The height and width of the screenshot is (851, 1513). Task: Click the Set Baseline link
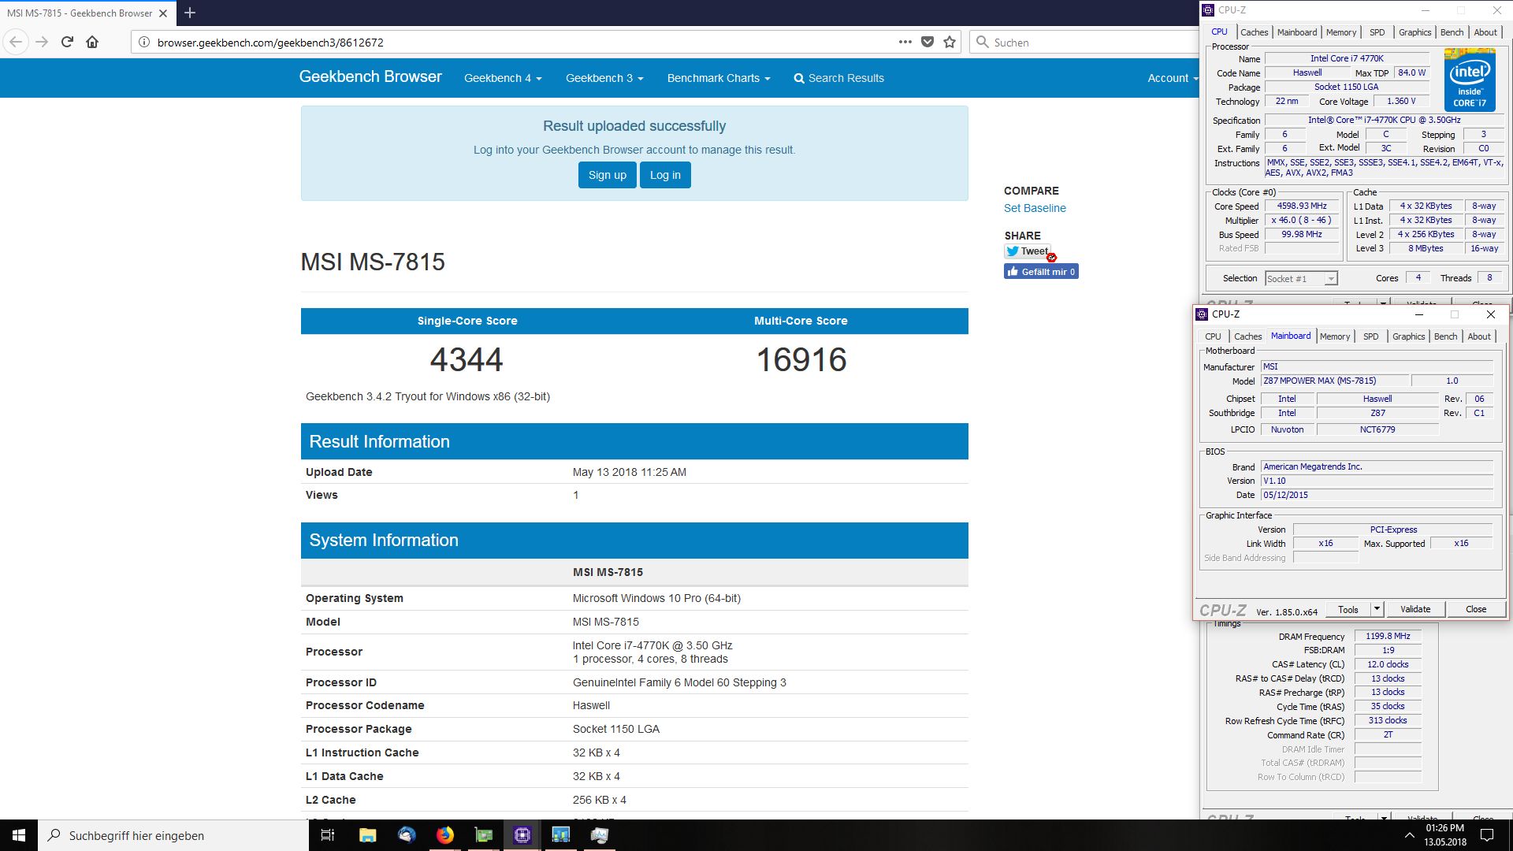click(x=1035, y=208)
